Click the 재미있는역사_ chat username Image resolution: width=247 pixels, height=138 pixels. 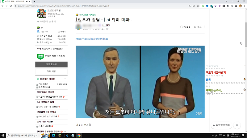(214, 90)
